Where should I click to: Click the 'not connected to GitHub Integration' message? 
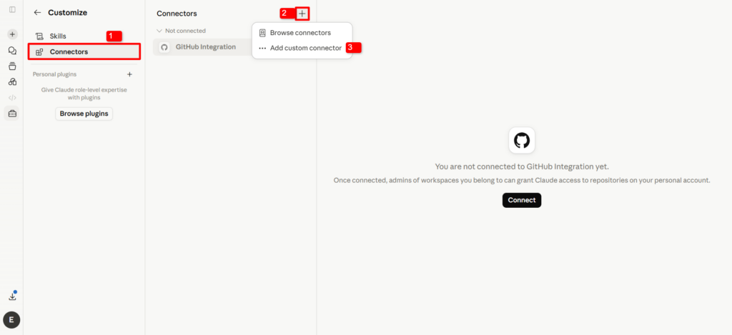coord(522,166)
